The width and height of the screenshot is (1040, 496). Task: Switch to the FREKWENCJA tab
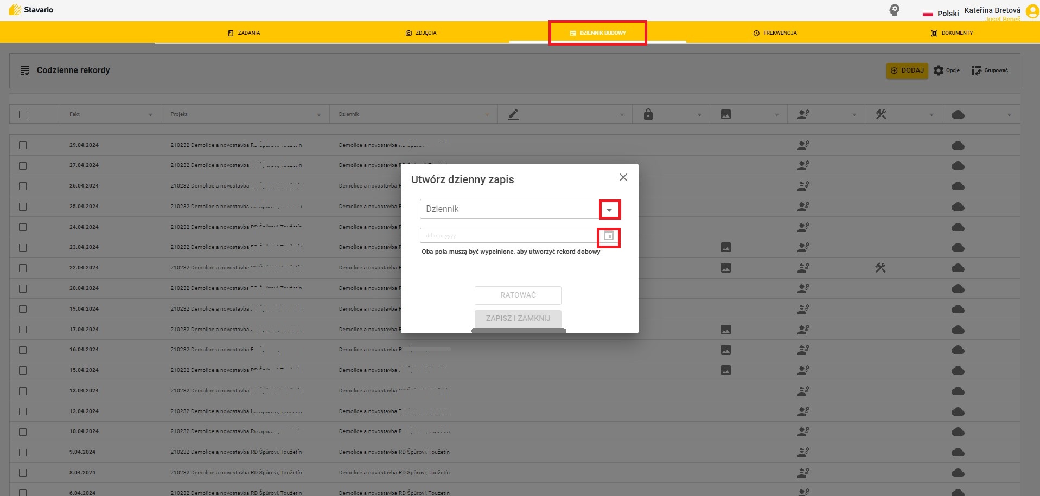point(775,33)
